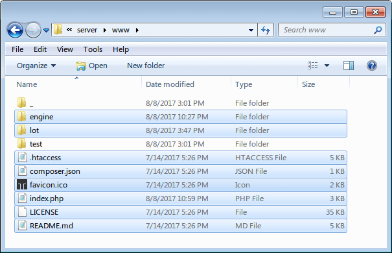This screenshot has height=253, width=392.
Task: Click the .htaccess file icon
Action: (22, 158)
